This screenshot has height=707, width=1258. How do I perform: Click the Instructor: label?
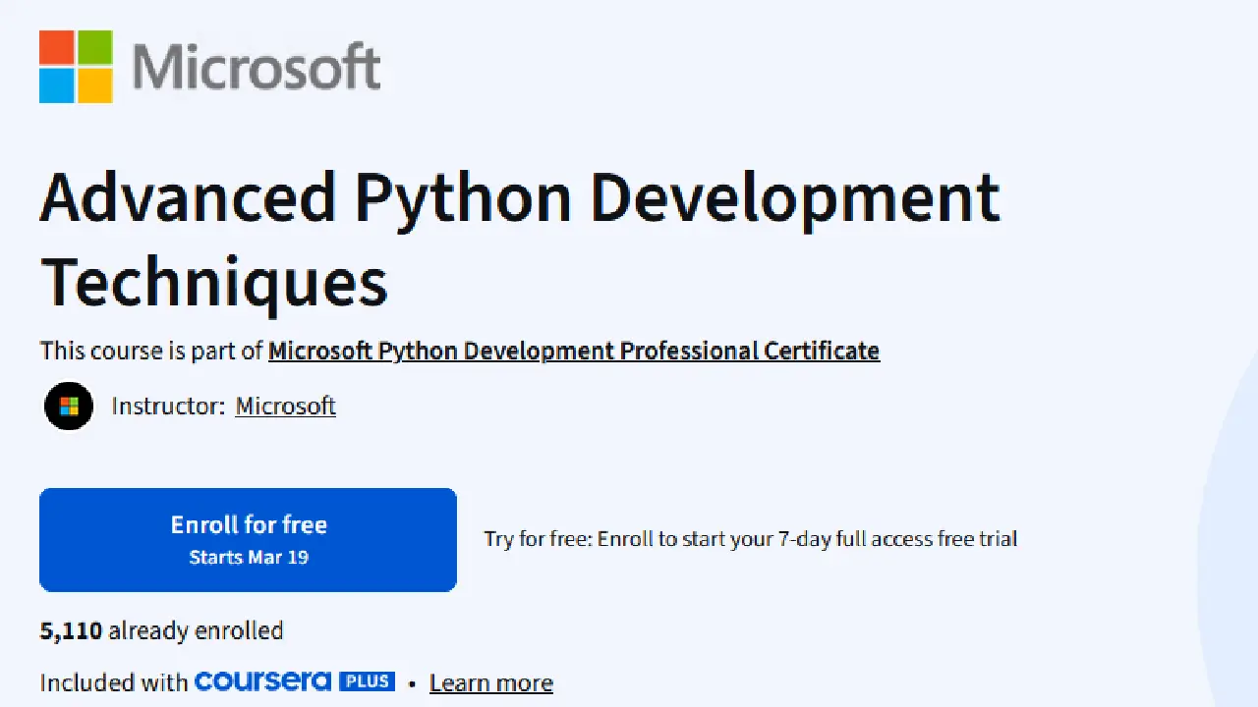point(168,406)
